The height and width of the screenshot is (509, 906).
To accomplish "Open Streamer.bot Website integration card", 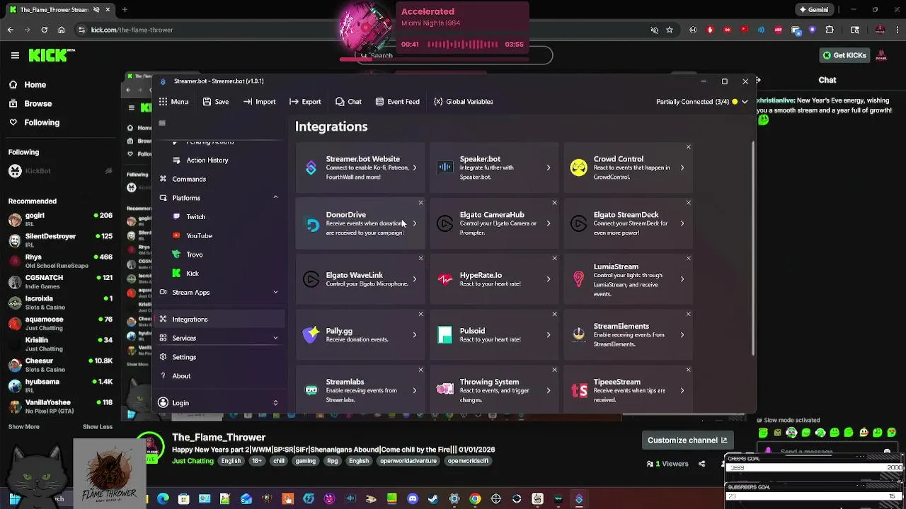I will click(360, 168).
